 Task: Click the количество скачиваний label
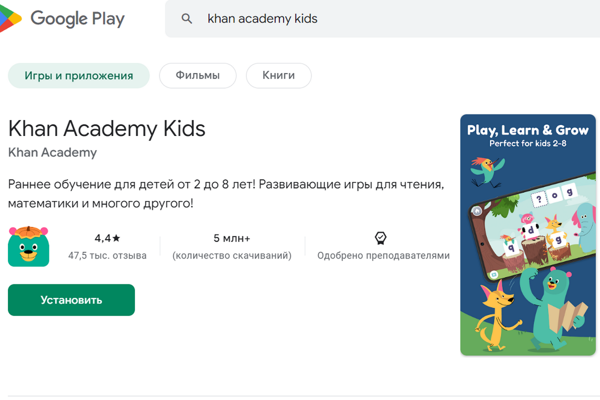[231, 255]
